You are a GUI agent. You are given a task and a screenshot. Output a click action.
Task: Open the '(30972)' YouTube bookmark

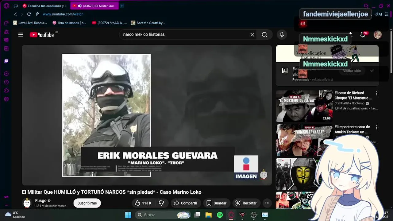[x=109, y=23]
